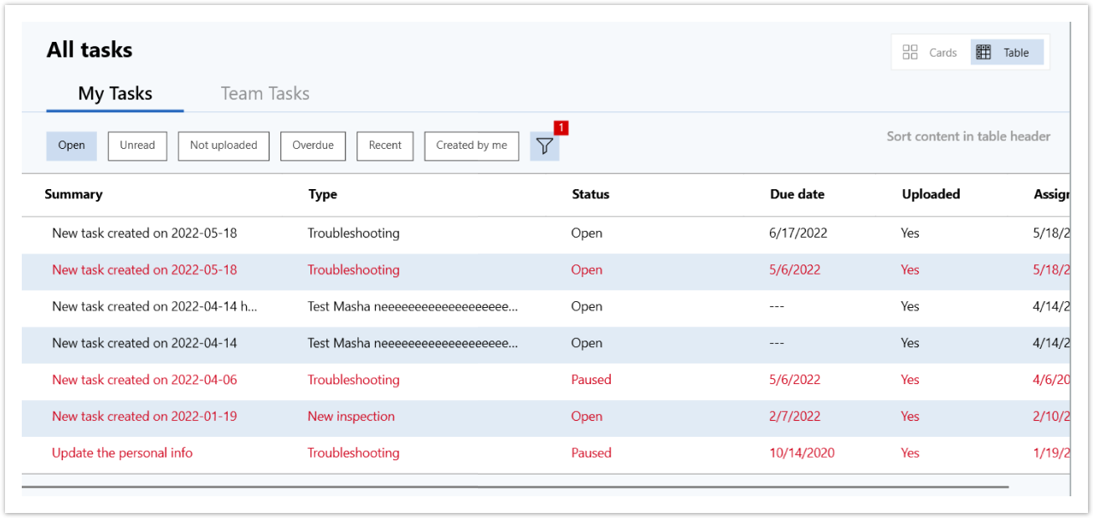Image resolution: width=1093 pixels, height=518 pixels.
Task: Switch to the Team Tasks tab
Action: click(x=264, y=94)
